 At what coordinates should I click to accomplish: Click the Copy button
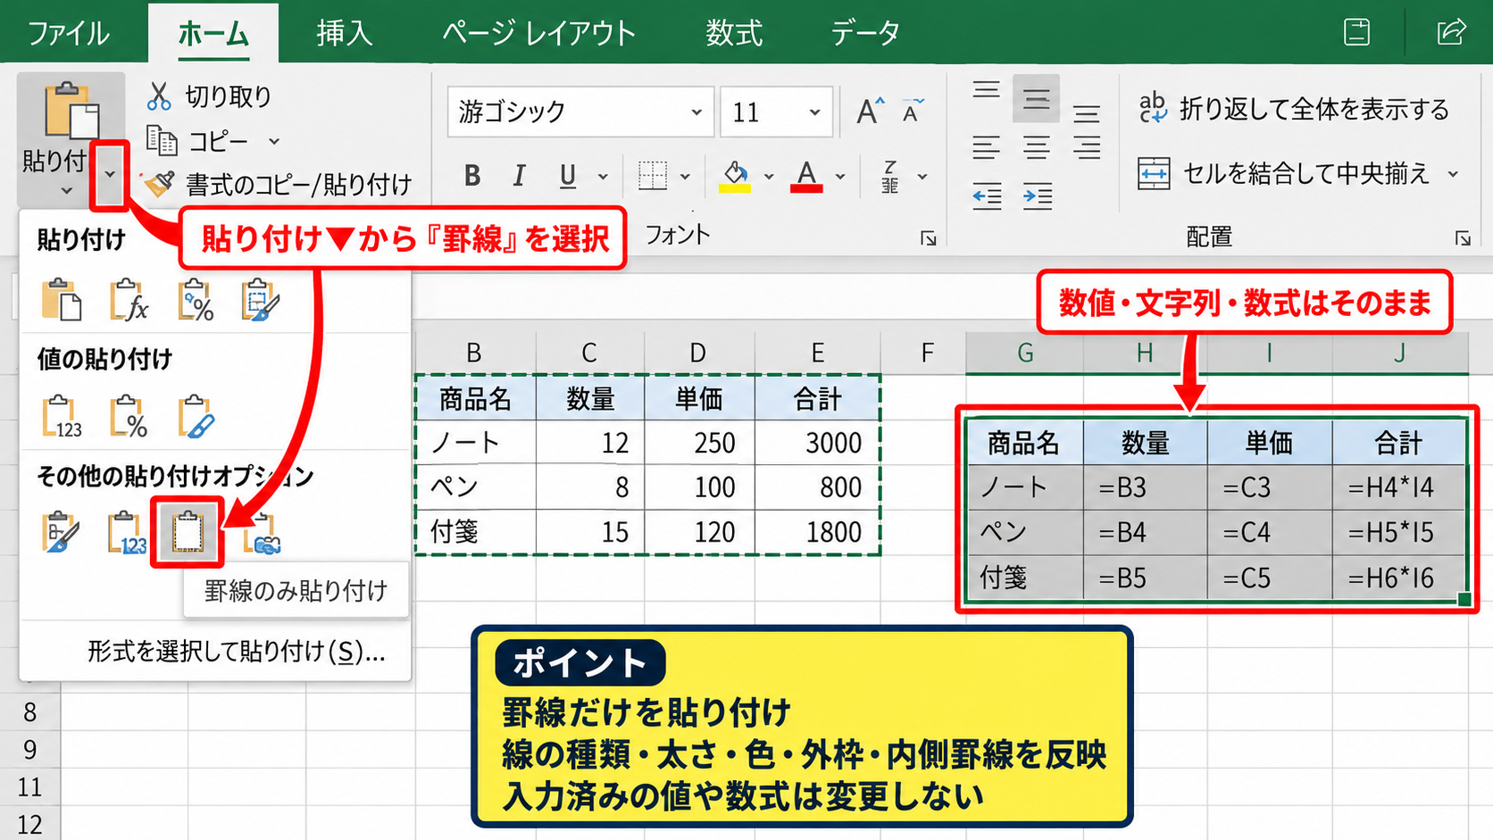coord(198,141)
